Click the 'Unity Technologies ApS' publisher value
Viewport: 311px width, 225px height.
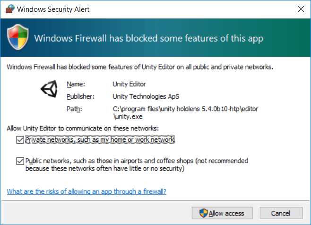point(146,96)
